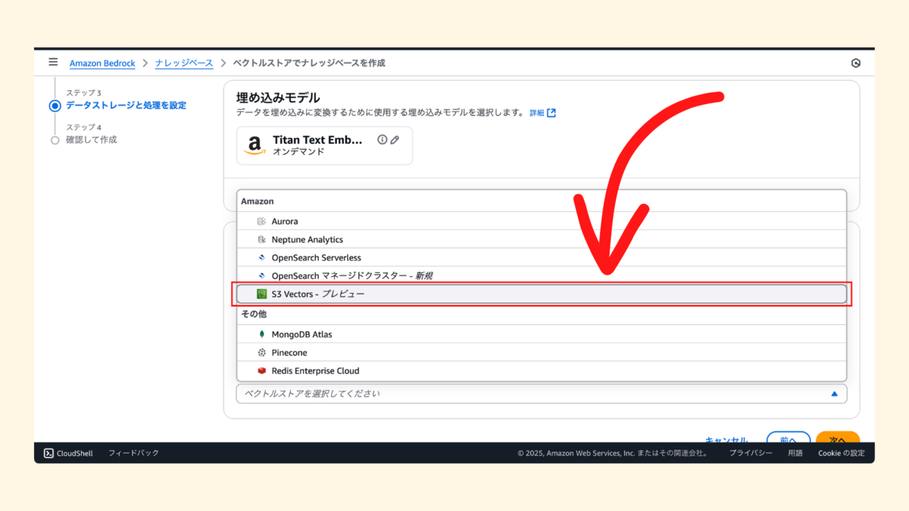This screenshot has width=909, height=511.
Task: Select S3 Vectors - プレビュー option
Action: tap(542, 294)
